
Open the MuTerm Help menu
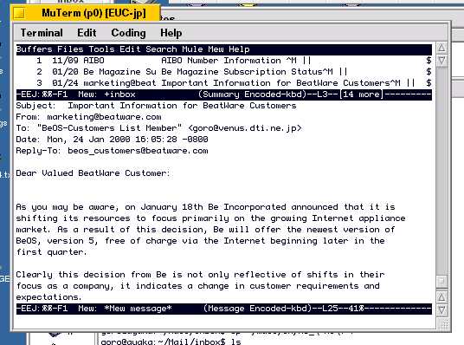[171, 33]
